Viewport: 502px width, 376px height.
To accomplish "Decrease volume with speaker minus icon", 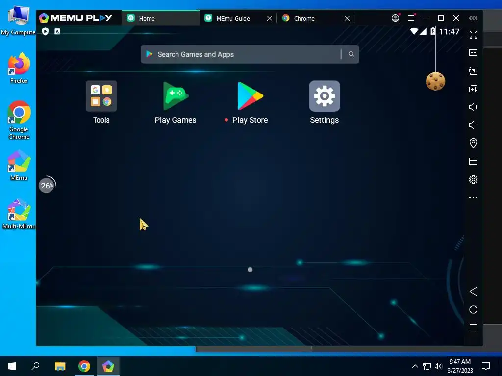I will (473, 125).
